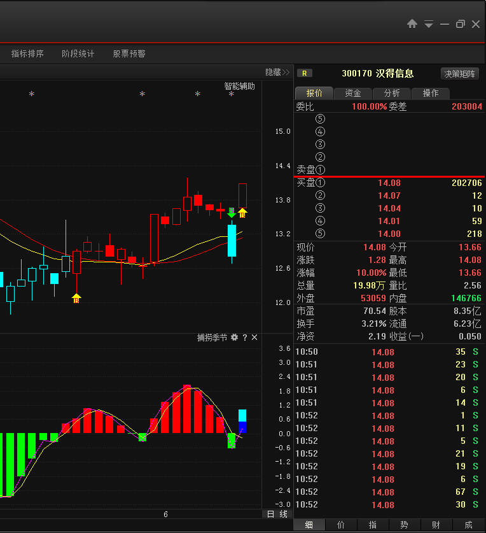
Task: Click the circled 5 sell level marker
Action: [320, 119]
